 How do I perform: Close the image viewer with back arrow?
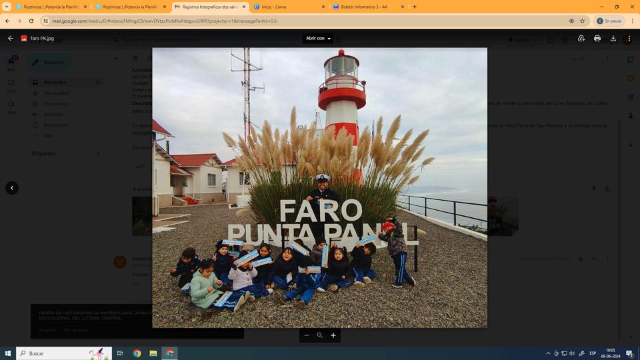point(11,39)
